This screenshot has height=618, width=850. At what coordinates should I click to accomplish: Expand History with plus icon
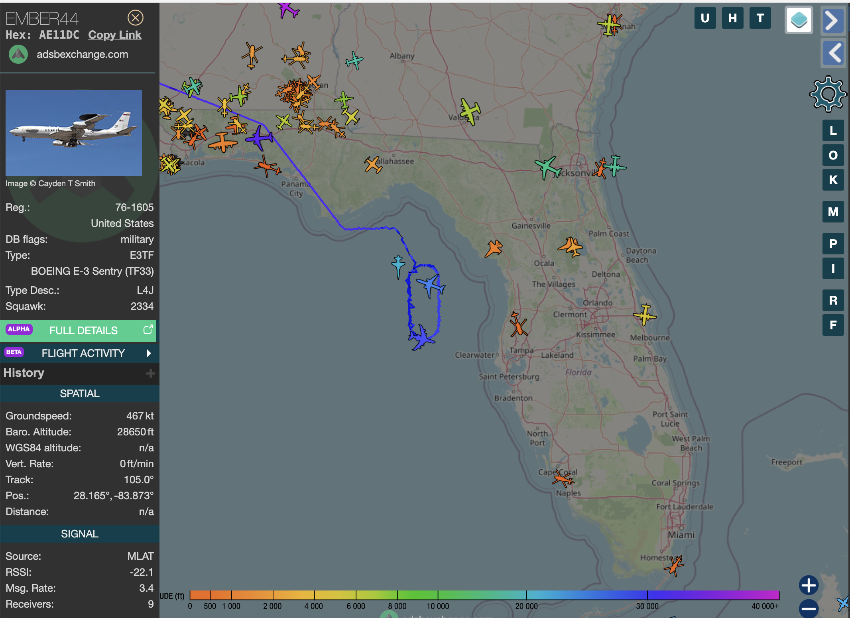(150, 373)
